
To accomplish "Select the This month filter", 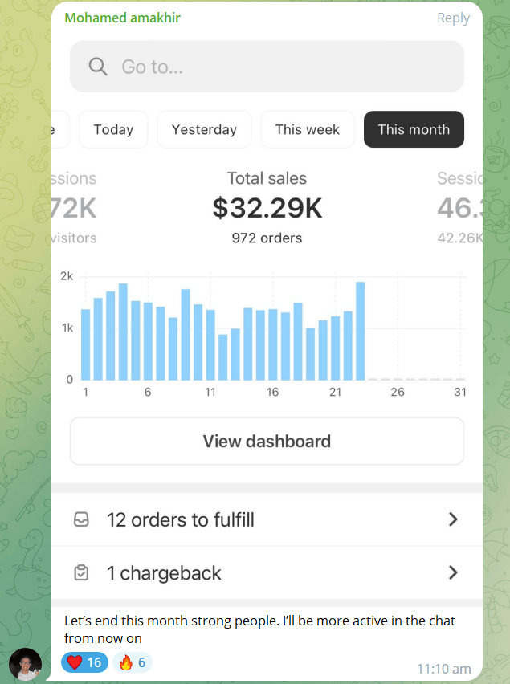I will coord(414,129).
